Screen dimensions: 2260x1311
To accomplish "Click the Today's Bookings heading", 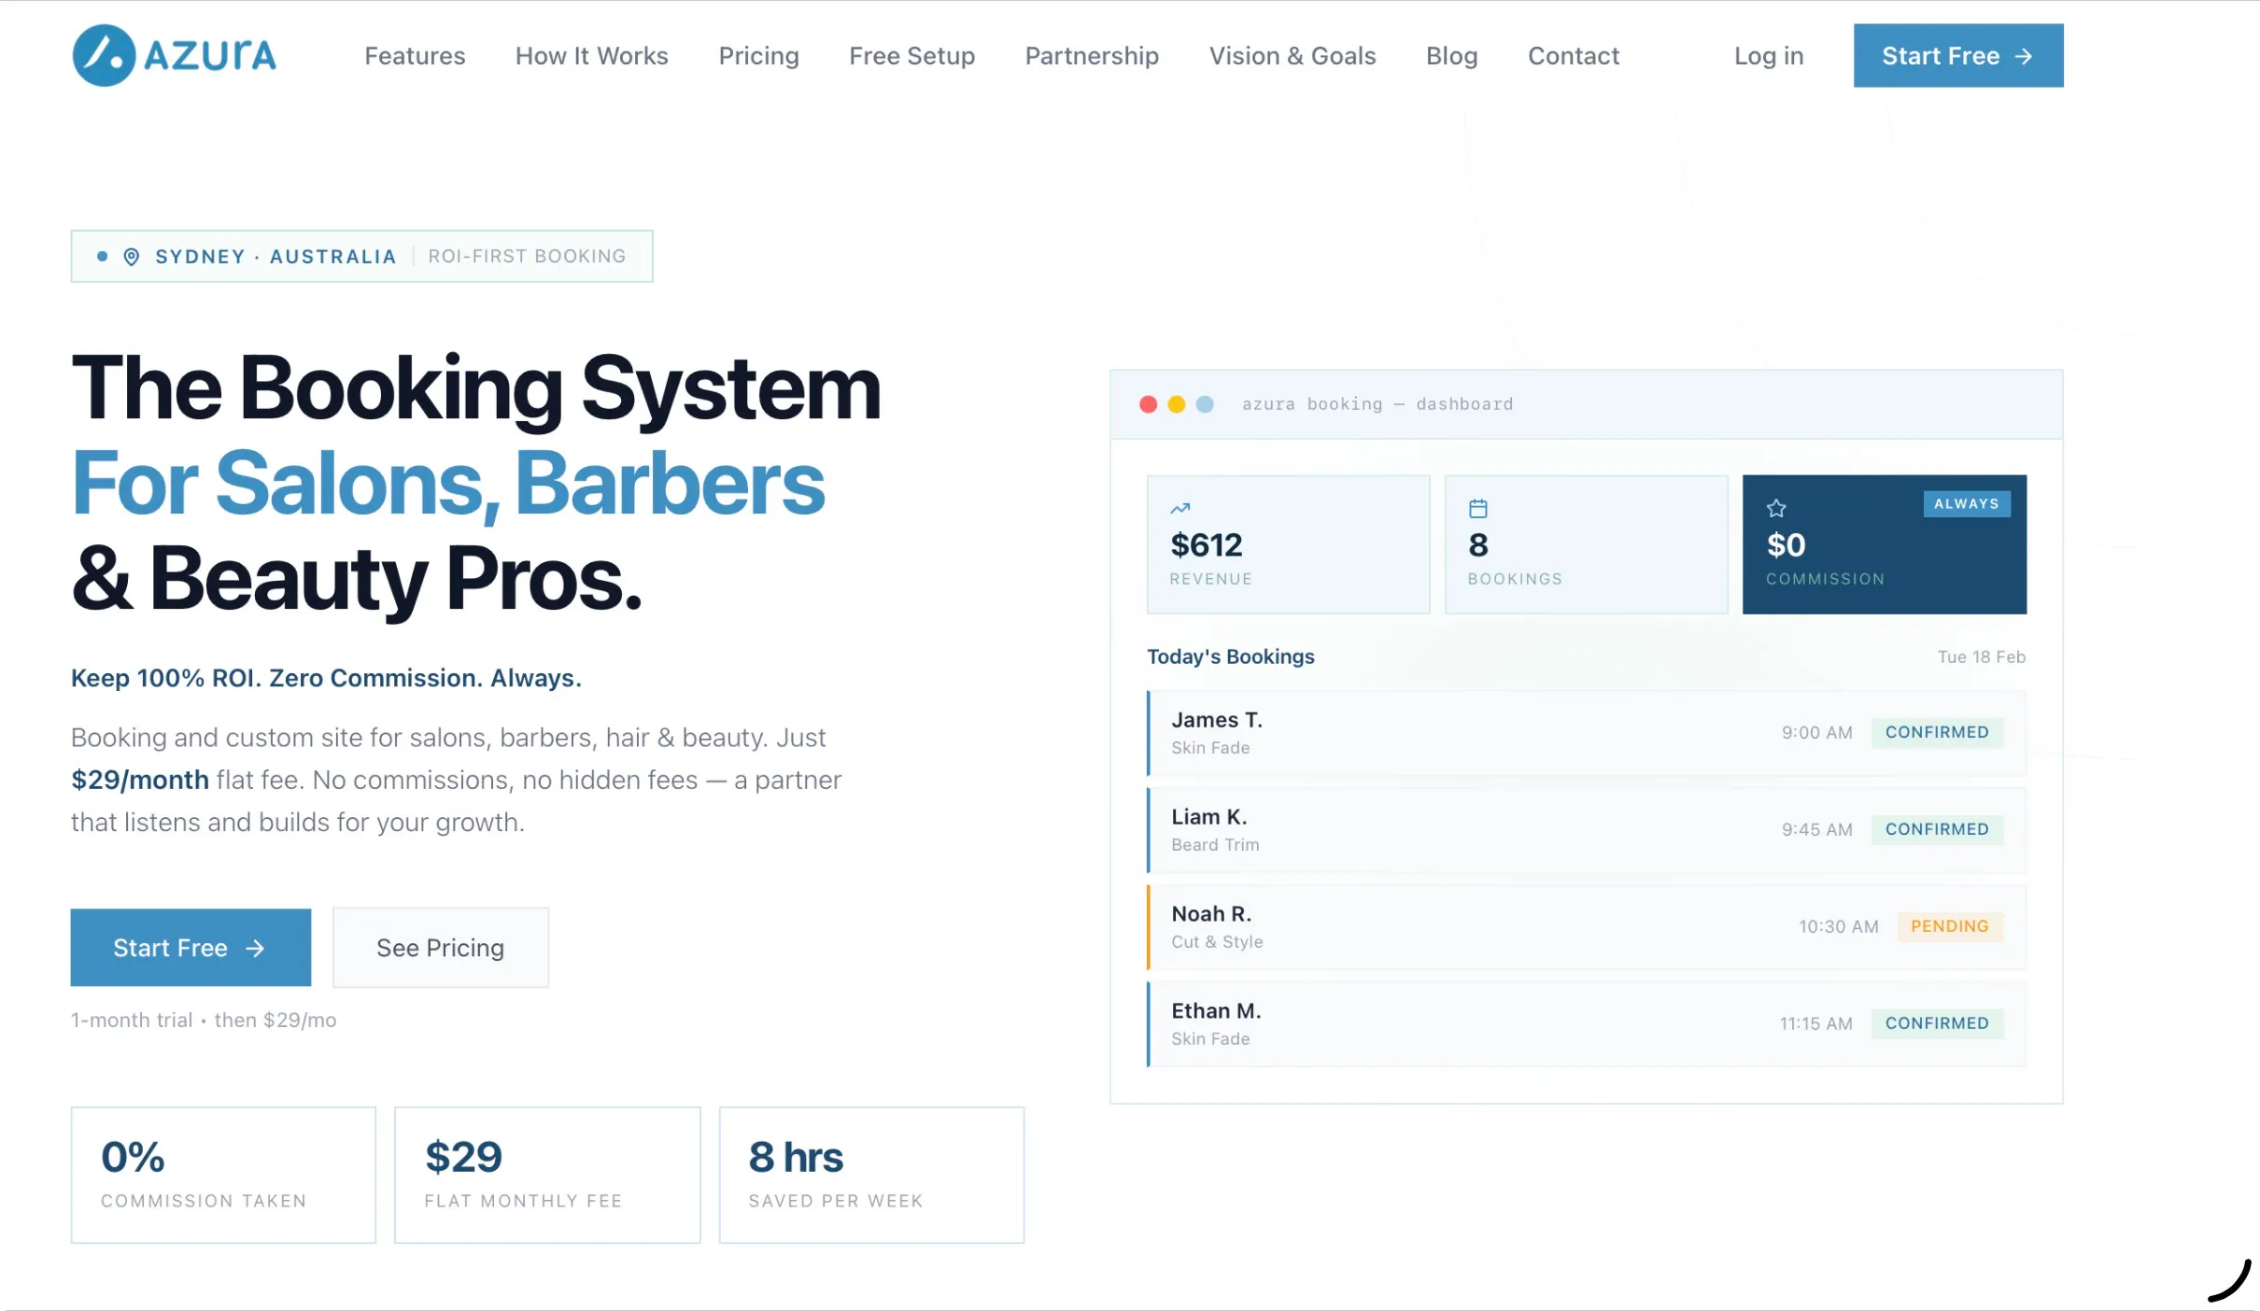I will [x=1230, y=656].
